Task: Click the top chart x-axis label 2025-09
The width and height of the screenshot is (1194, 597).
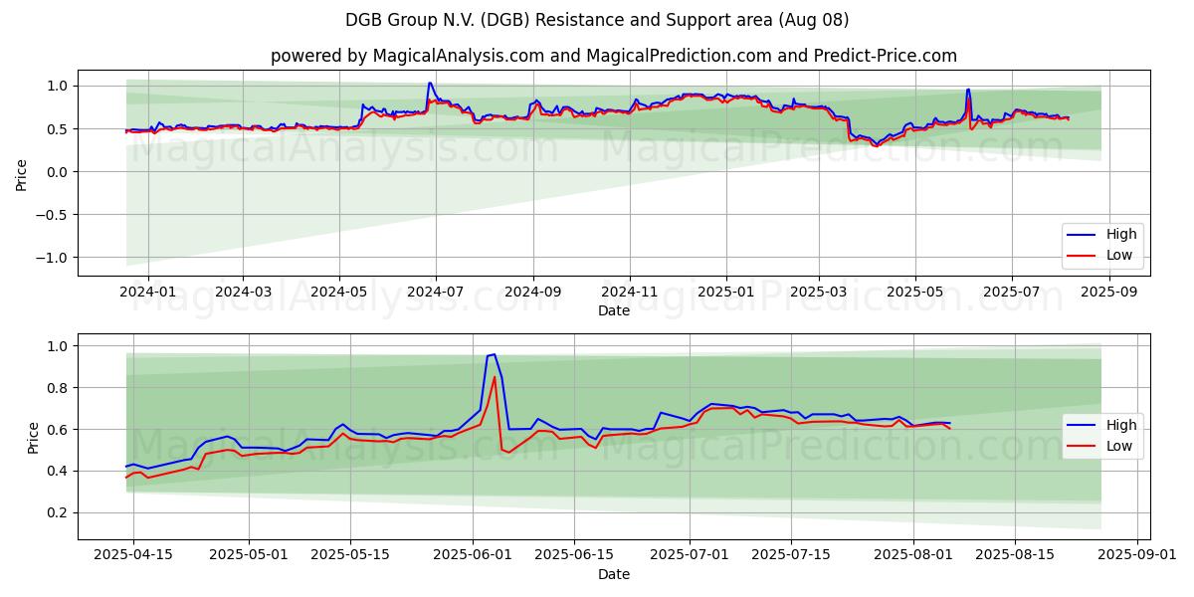Action: click(1108, 293)
